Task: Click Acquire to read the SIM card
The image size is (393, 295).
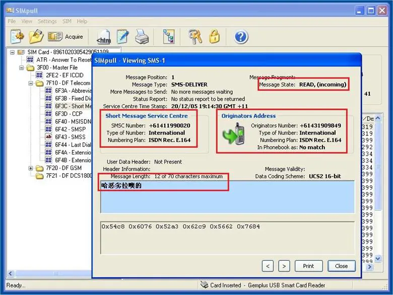Action: (x=65, y=37)
